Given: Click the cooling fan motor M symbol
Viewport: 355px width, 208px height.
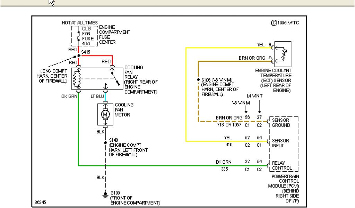Looking at the screenshot, I should click(105, 114).
